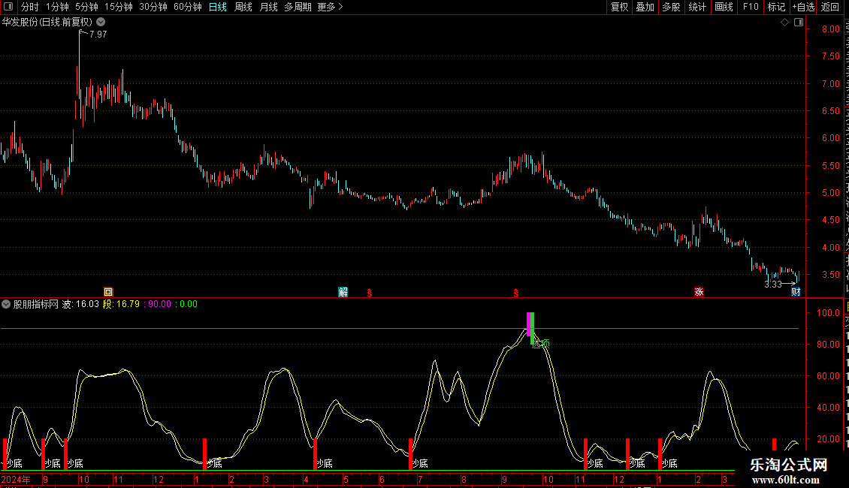Select the 5分钟 period tab

click(86, 7)
